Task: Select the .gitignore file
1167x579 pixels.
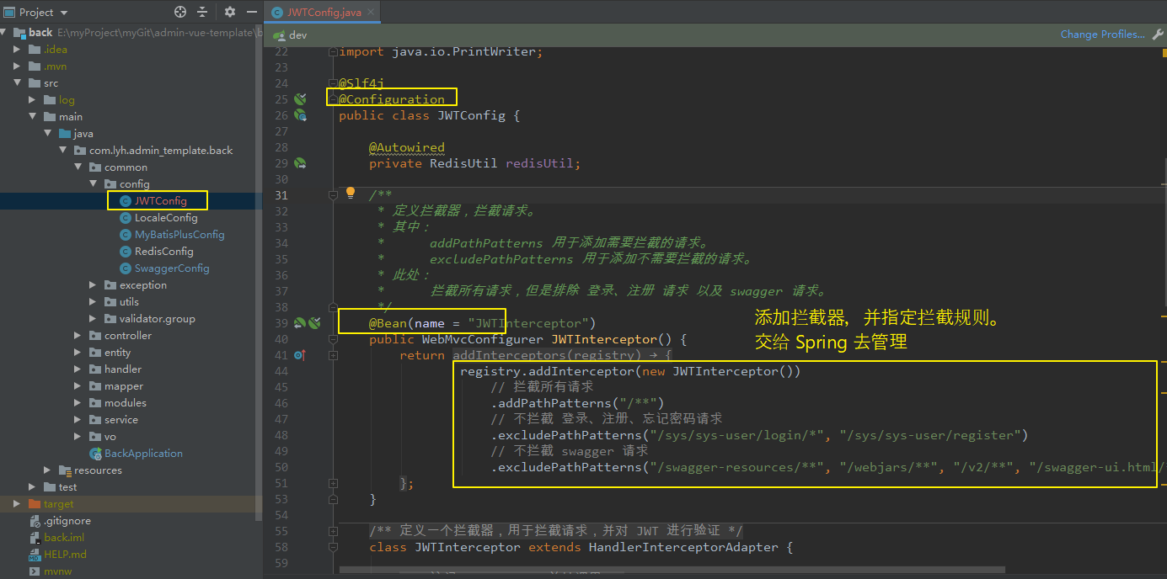Action: point(67,521)
